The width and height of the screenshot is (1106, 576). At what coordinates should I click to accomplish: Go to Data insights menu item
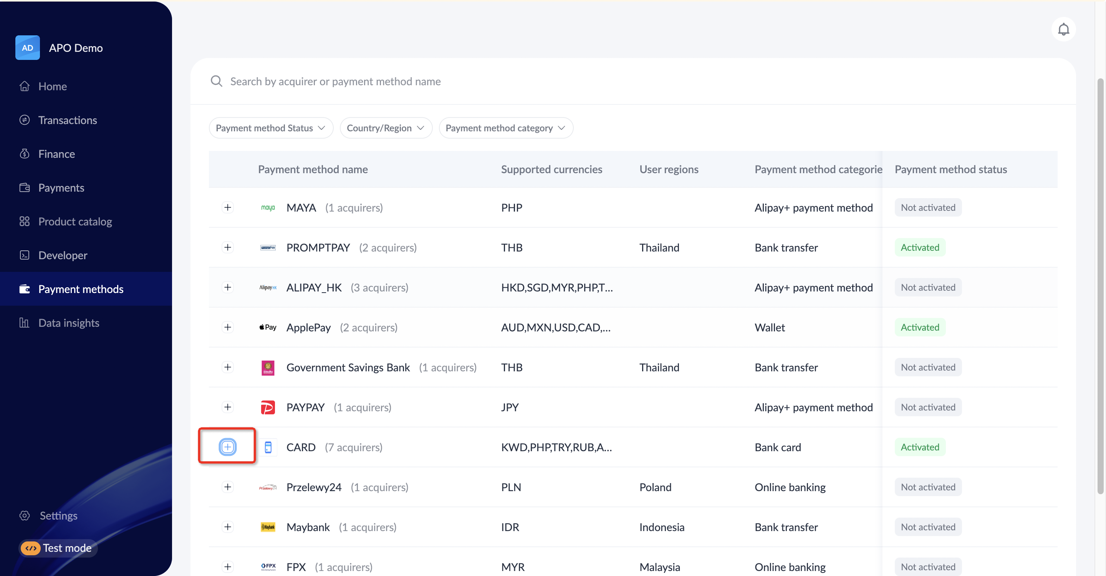coord(69,323)
